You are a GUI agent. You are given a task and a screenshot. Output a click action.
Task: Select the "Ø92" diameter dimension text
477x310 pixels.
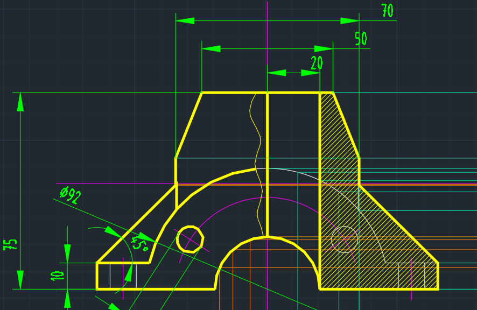click(x=71, y=195)
